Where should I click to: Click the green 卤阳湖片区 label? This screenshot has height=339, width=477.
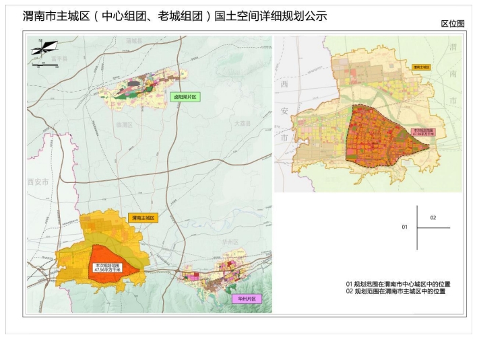186,98
